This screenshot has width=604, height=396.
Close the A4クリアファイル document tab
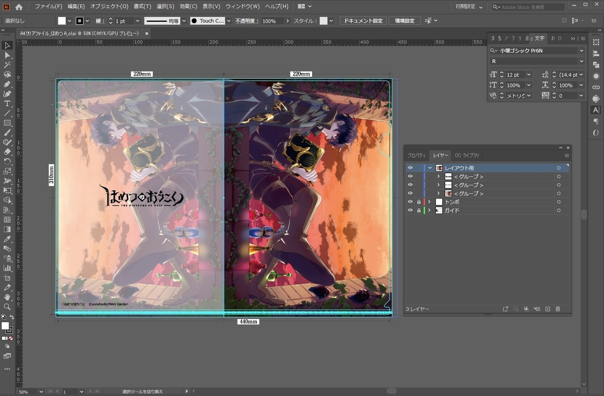pyautogui.click(x=146, y=33)
